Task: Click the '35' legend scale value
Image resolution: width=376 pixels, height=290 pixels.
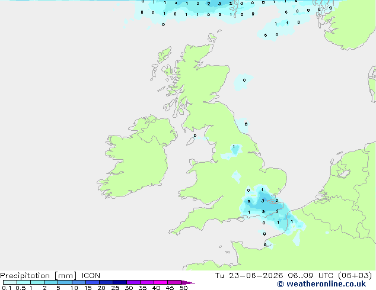Action: (142, 288)
